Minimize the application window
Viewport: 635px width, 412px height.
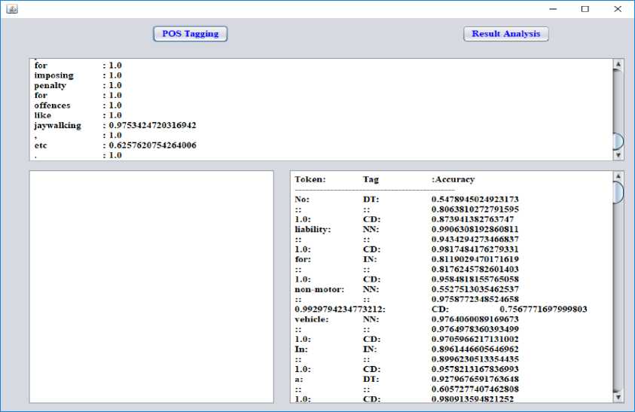click(x=552, y=9)
